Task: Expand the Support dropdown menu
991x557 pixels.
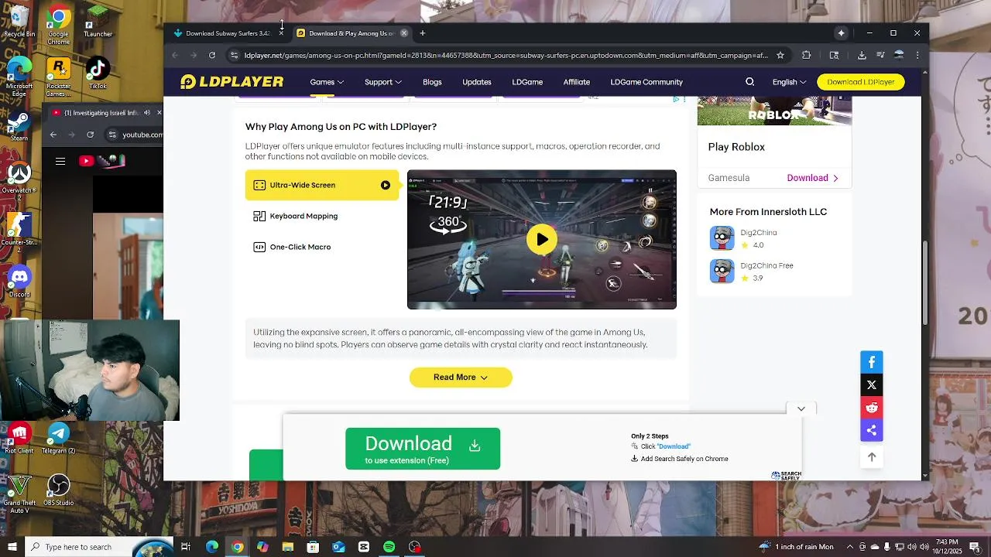Action: pyautogui.click(x=383, y=82)
